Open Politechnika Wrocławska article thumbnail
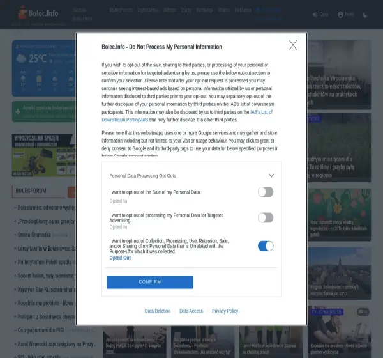Image resolution: width=383 pixels, height=358 pixels. 339,75
